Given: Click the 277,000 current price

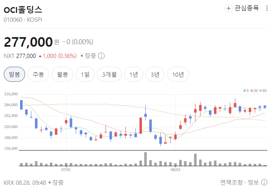Looking at the screenshot, I should click(x=28, y=42).
